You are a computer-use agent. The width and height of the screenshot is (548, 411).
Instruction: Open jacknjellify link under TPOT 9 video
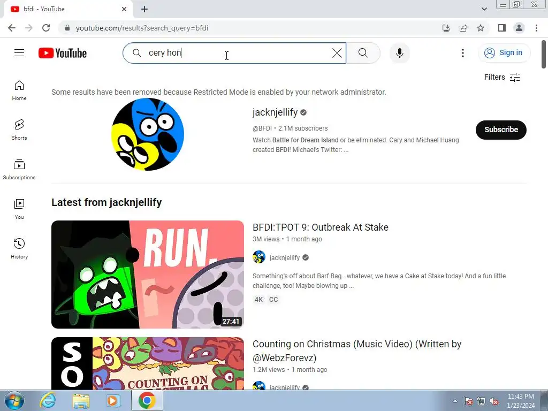[285, 257]
